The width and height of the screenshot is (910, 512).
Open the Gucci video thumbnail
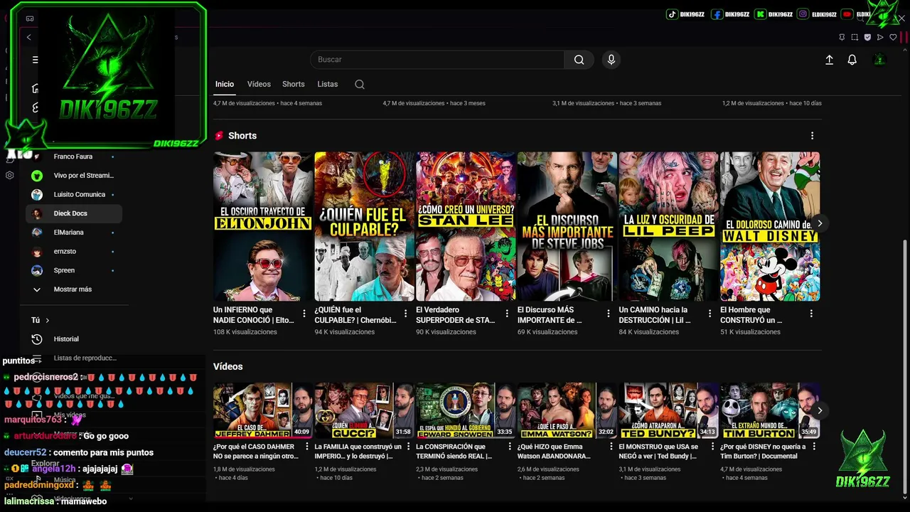364,410
